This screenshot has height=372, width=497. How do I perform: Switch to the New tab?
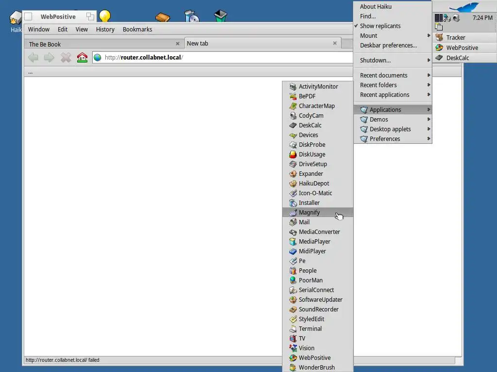[262, 43]
